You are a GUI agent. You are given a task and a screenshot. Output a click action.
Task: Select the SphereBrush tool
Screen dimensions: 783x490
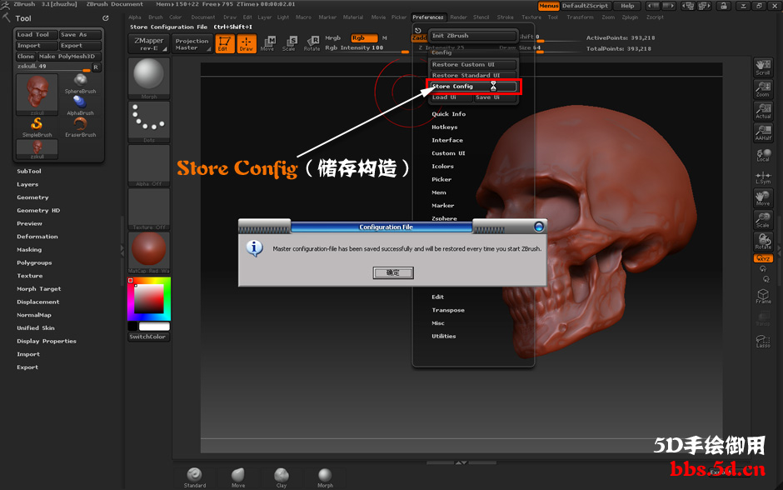tap(81, 84)
